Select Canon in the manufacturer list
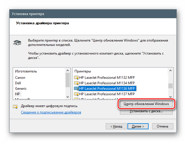Image resolution: width=186 pixels, height=142 pixels. pyautogui.click(x=20, y=78)
